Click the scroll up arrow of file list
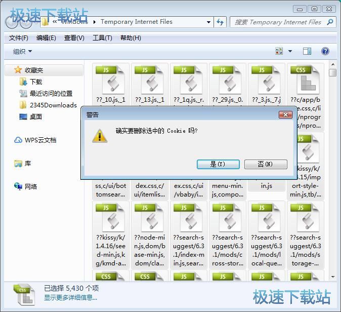 333,64
